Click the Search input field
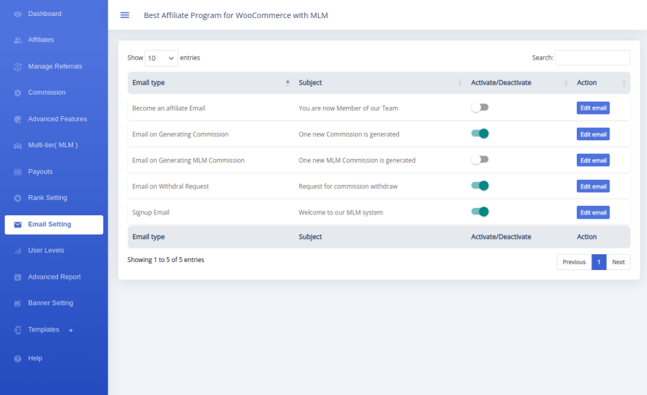 point(592,58)
